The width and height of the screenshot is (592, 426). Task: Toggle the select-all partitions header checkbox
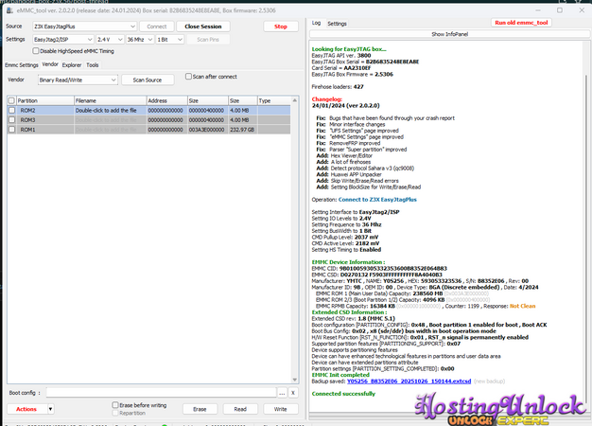click(11, 99)
